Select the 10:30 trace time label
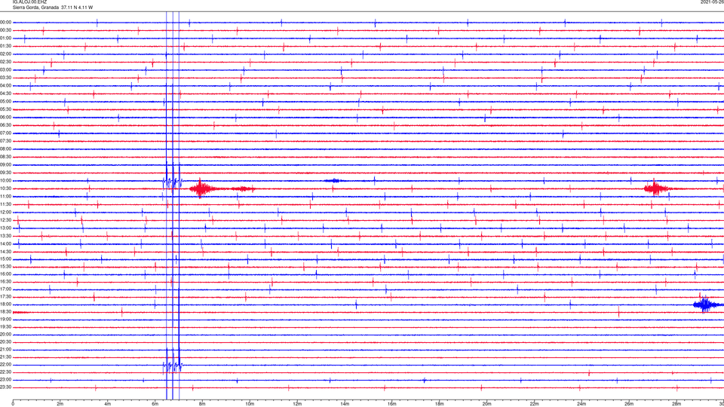 [6, 188]
